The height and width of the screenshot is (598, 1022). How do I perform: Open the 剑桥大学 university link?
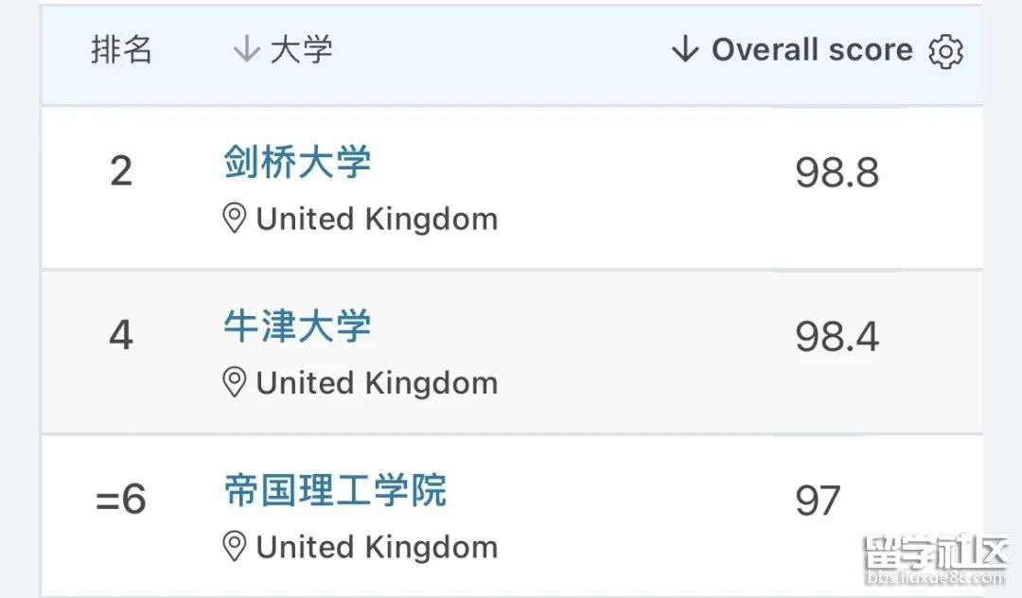pyautogui.click(x=297, y=163)
